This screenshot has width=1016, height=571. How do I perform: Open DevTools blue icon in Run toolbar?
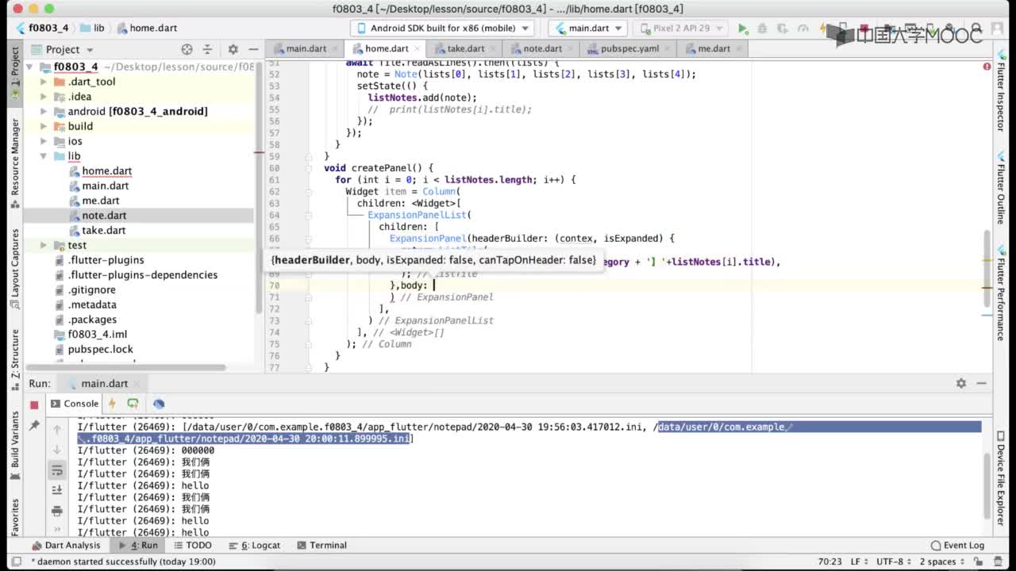158,404
